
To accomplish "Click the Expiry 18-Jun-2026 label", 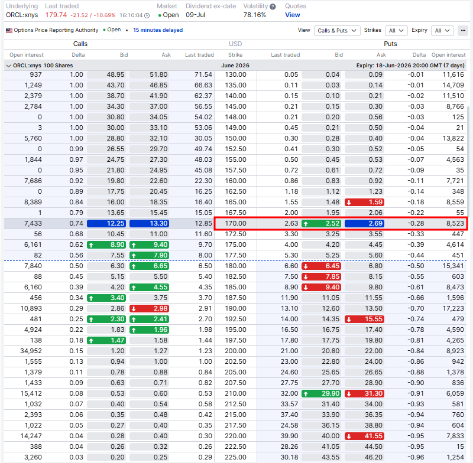I will coord(410,66).
